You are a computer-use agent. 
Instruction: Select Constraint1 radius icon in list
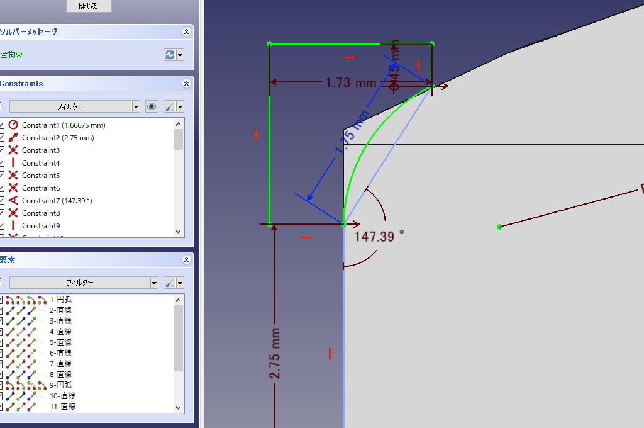[13, 125]
